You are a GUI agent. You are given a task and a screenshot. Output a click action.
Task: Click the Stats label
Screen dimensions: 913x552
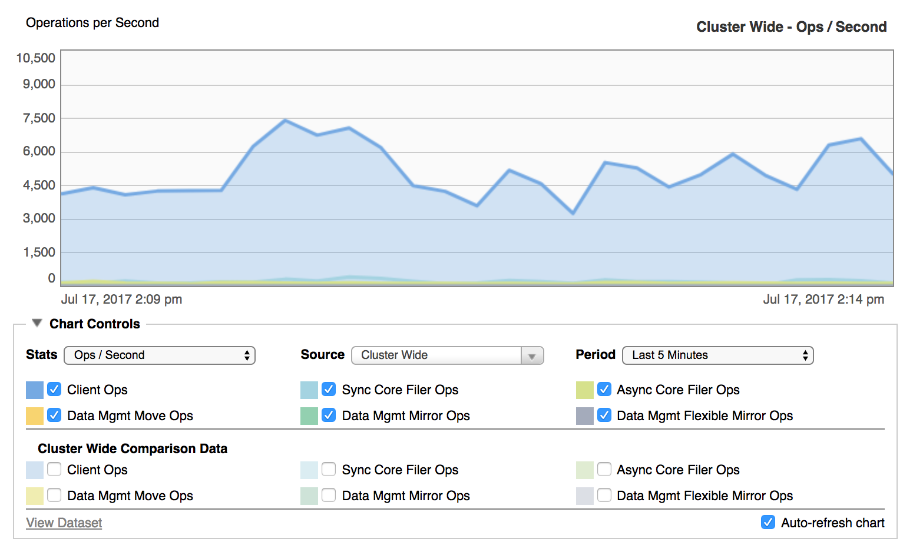coord(41,355)
